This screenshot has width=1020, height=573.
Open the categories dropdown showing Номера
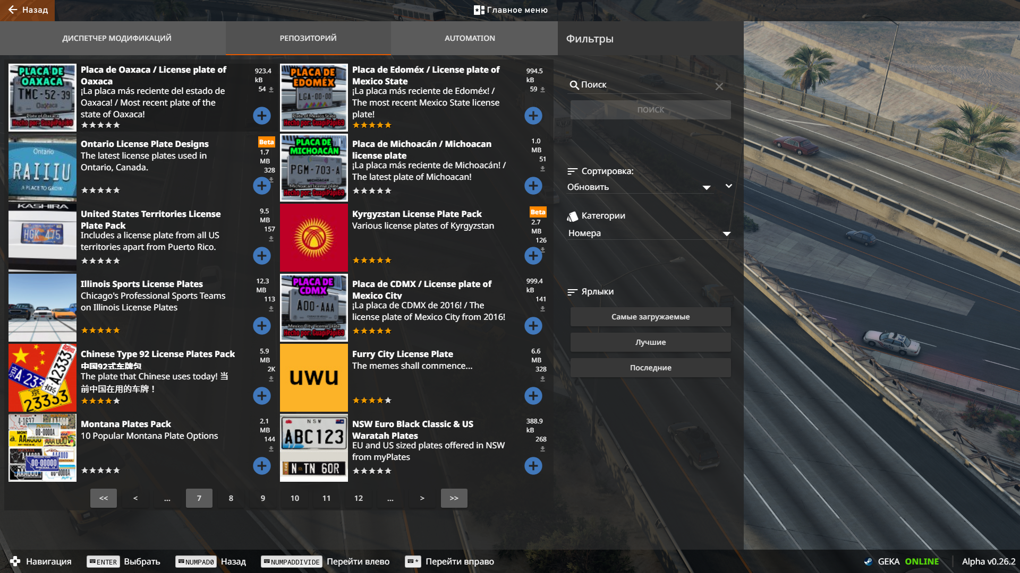tap(649, 233)
